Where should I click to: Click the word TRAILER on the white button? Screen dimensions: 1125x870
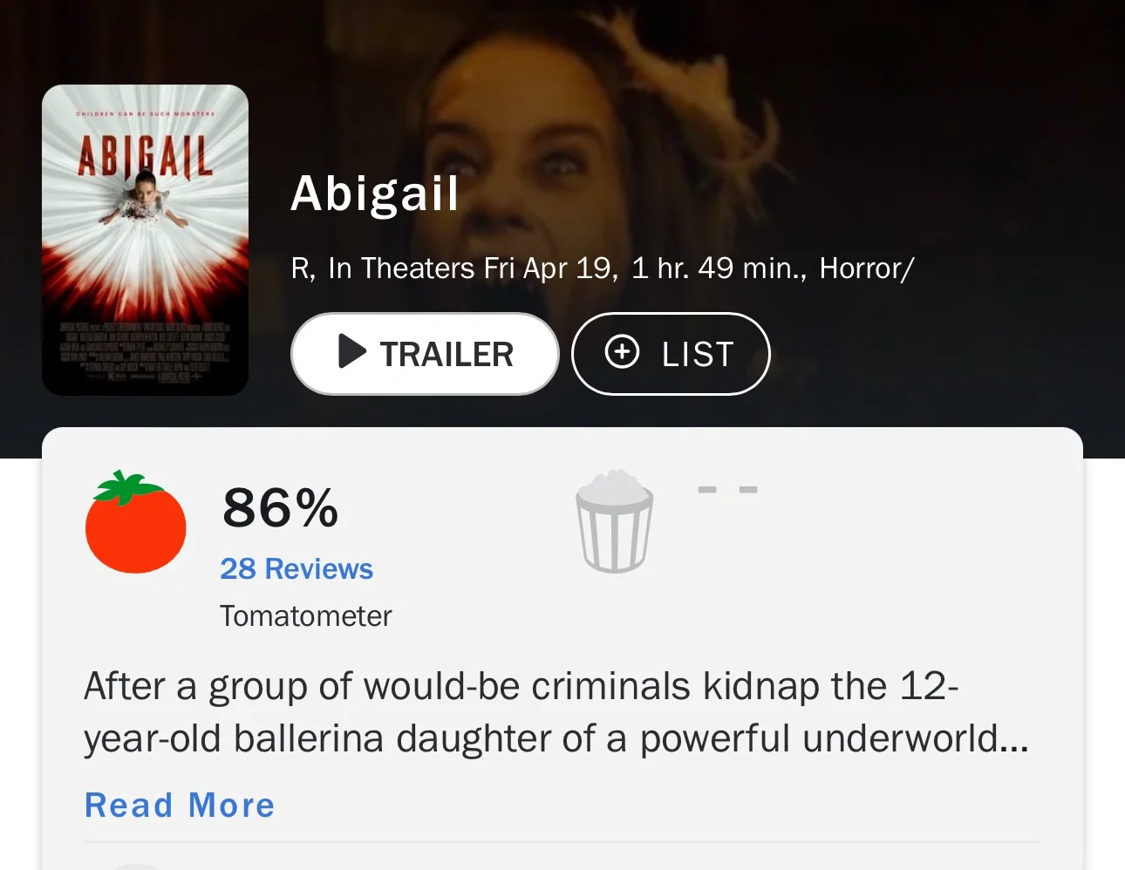pos(447,354)
